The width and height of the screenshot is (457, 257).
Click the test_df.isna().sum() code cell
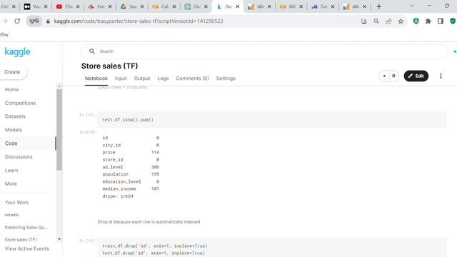pos(271,120)
